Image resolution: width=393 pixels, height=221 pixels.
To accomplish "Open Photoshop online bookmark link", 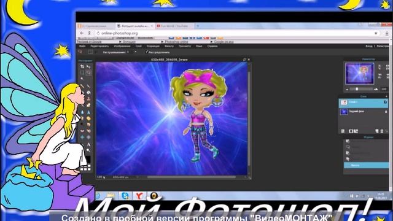I will click(176, 42).
